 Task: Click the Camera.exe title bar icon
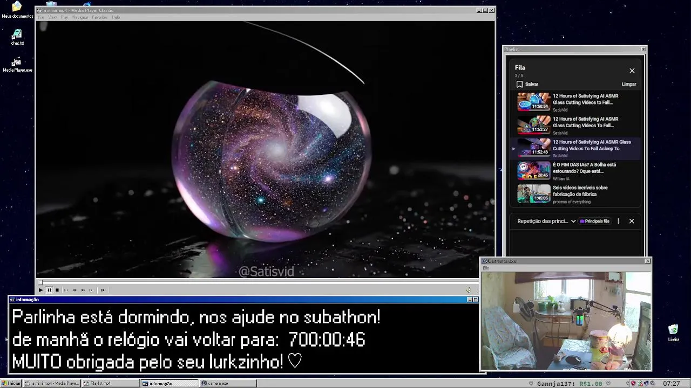coord(485,261)
